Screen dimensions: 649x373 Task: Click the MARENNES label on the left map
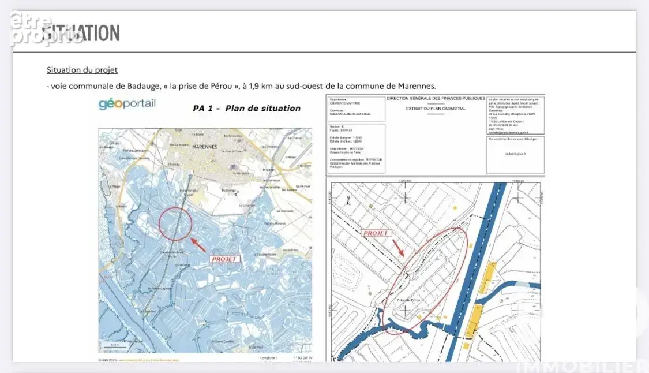pos(204,147)
